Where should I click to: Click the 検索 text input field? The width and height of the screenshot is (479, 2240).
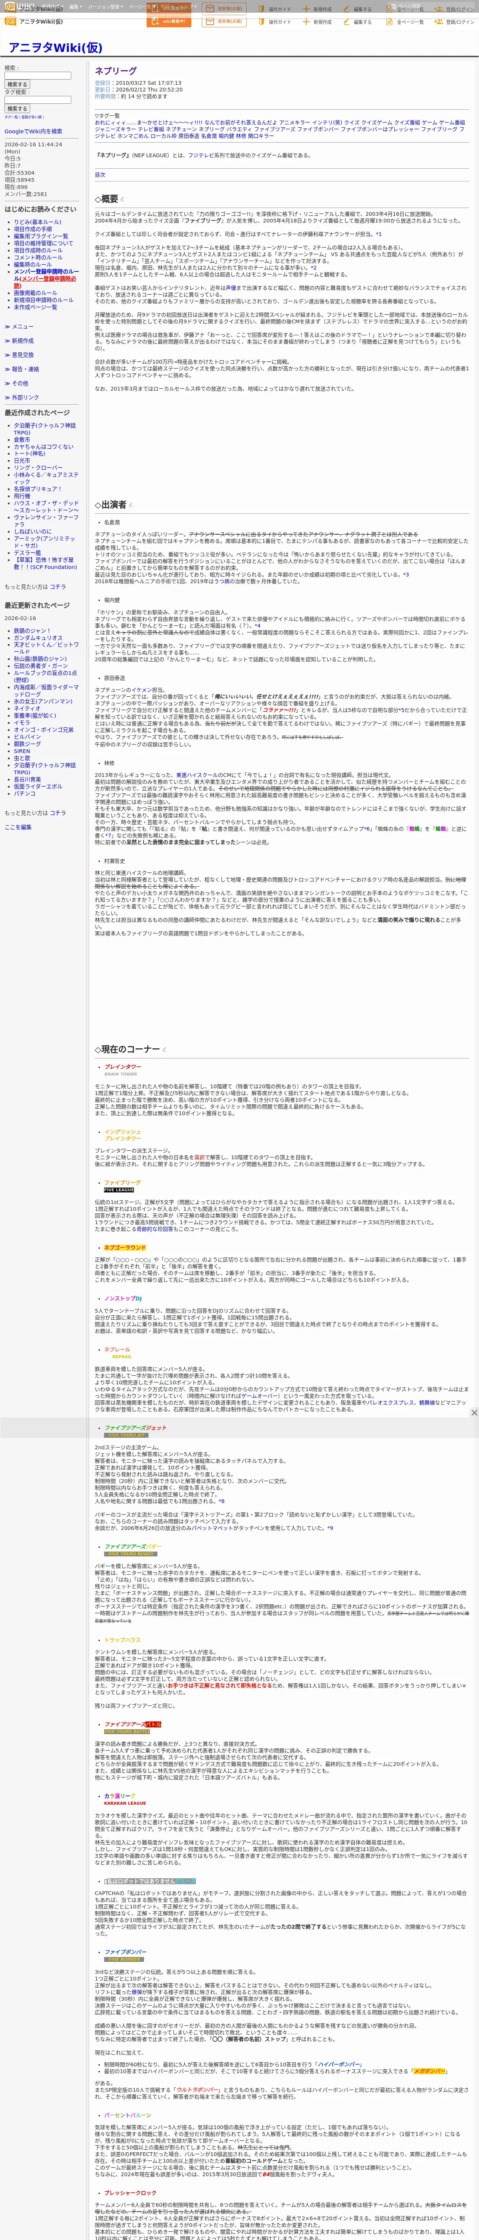37,76
